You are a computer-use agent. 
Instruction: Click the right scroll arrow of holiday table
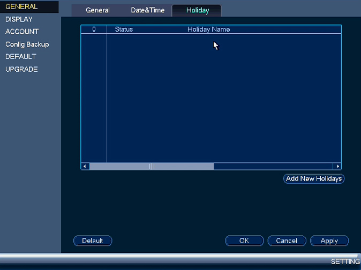(x=337, y=166)
